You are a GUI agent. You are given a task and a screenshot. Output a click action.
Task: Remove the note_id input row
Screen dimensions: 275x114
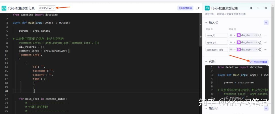pyautogui.click(x=266, y=35)
